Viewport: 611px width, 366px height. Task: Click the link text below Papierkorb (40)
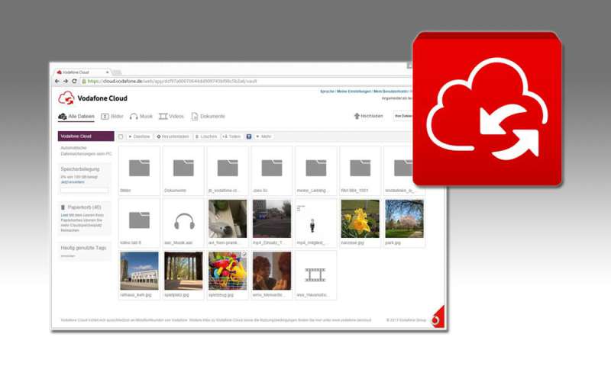(x=82, y=223)
